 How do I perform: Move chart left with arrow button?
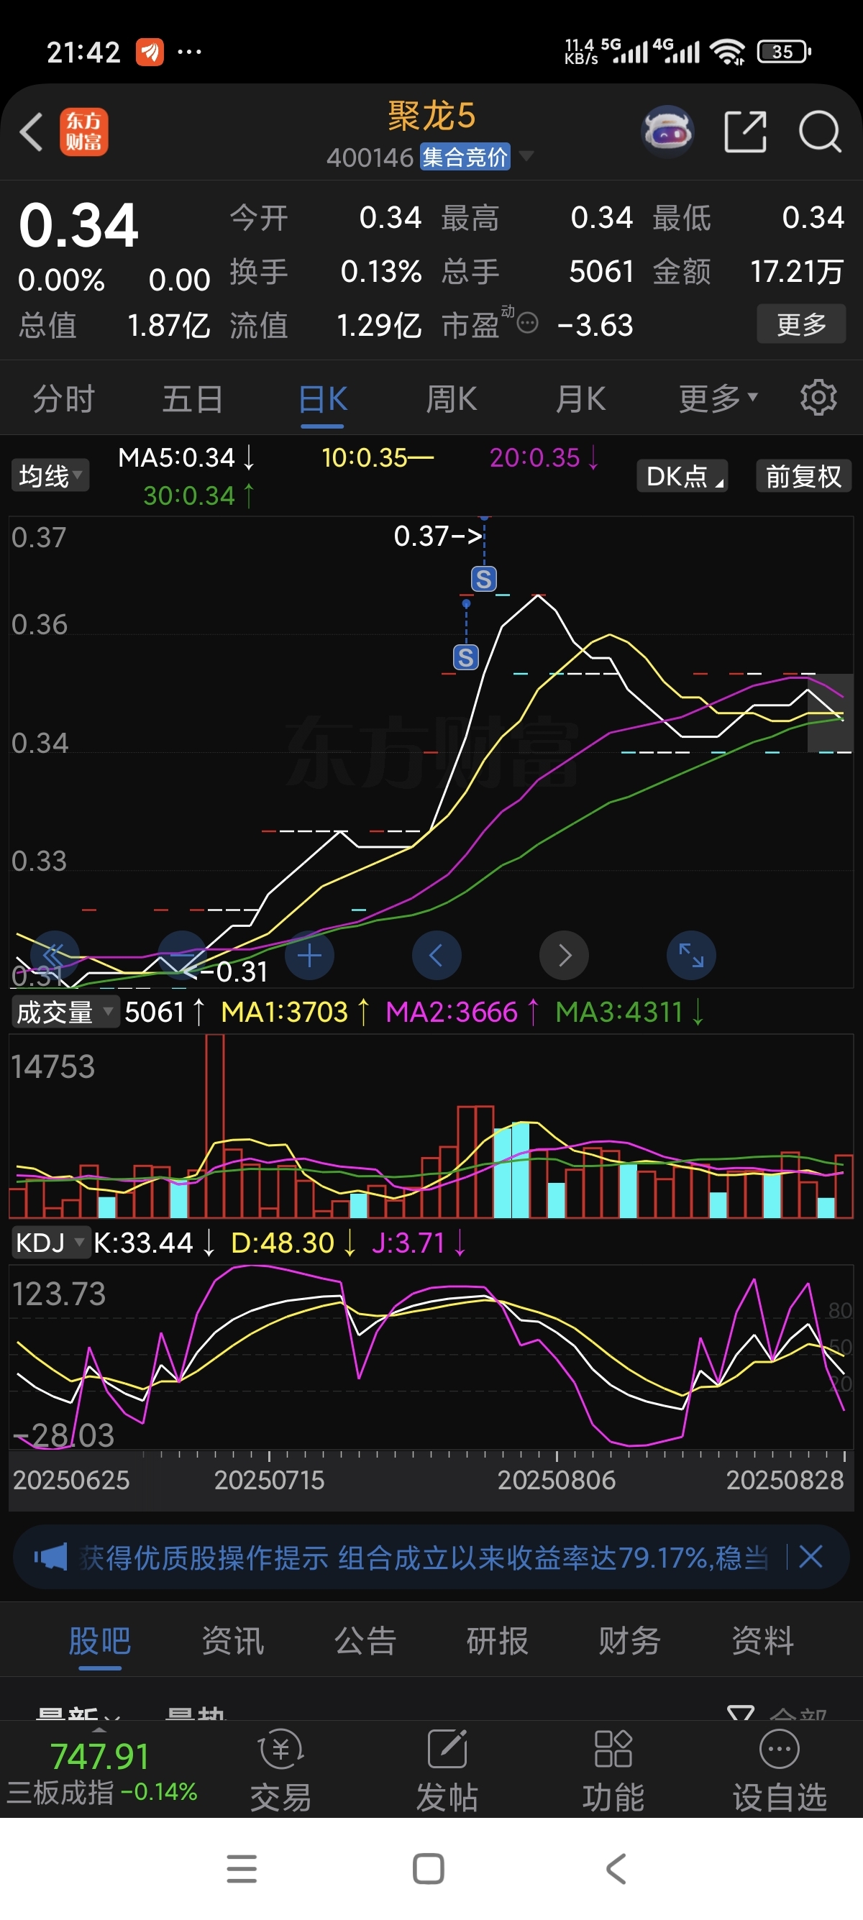(x=437, y=955)
